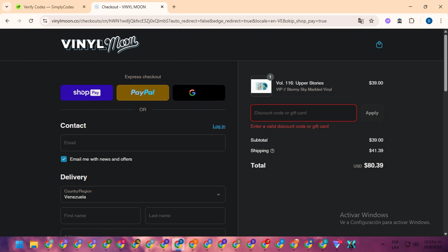
Task: Open the Chrome taskbar icon with V badge
Action: point(150,244)
